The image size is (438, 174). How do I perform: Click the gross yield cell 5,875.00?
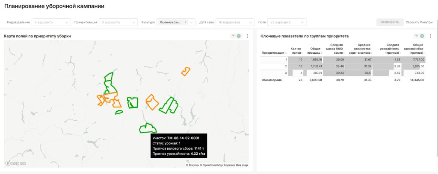coord(414,66)
